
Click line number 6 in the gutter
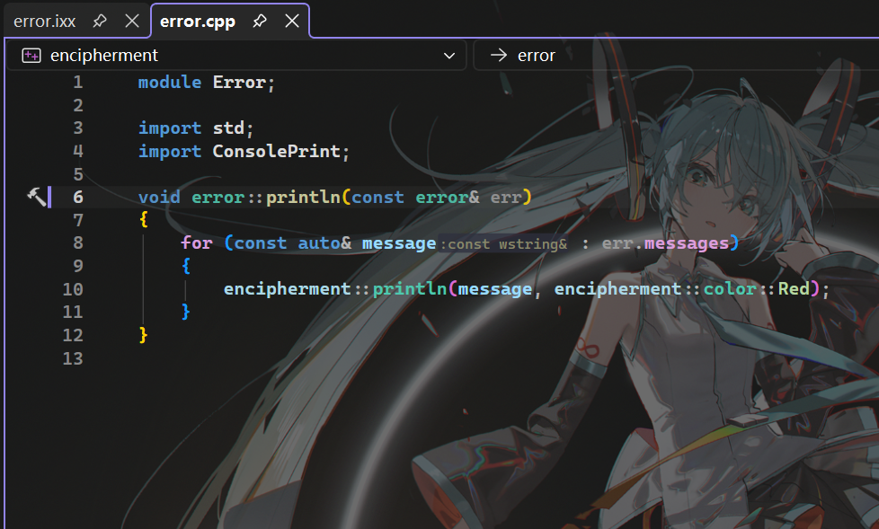pyautogui.click(x=78, y=198)
